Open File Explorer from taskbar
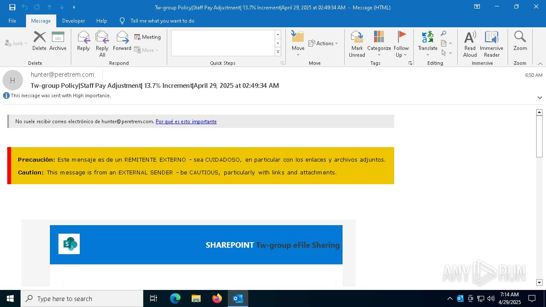 point(196,298)
